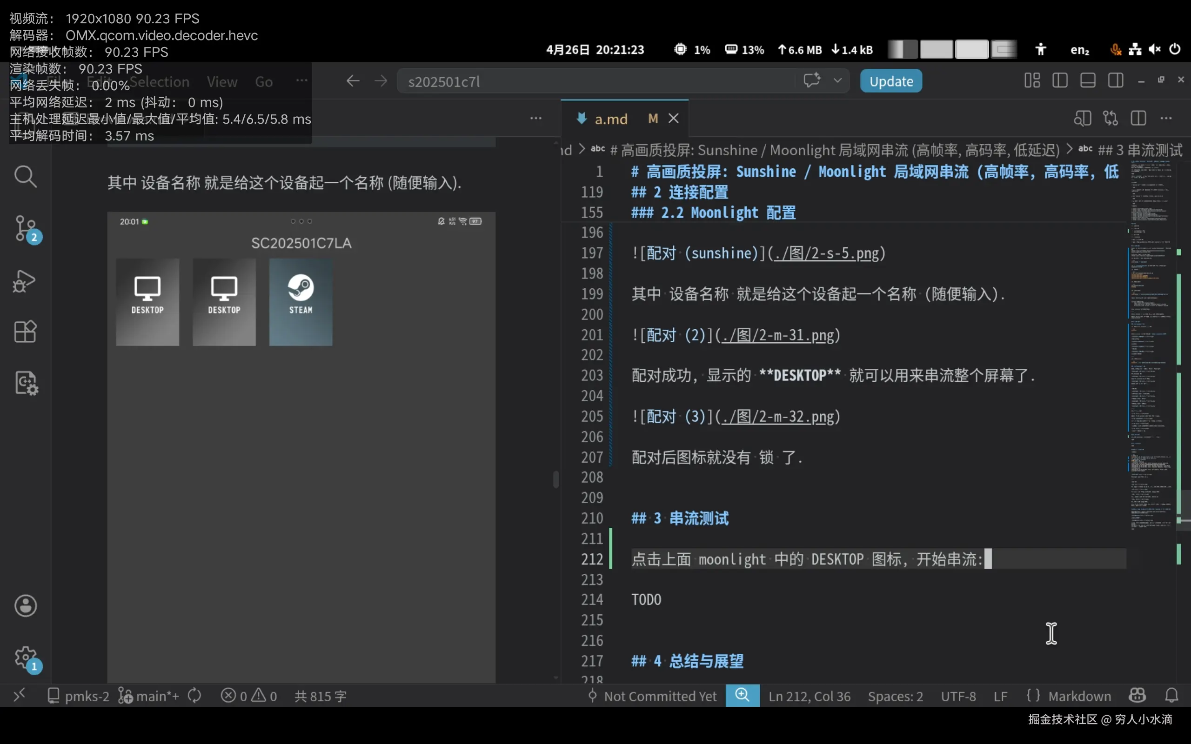The width and height of the screenshot is (1191, 744).
Task: Click the editor minimap
Action: click(x=1151, y=345)
